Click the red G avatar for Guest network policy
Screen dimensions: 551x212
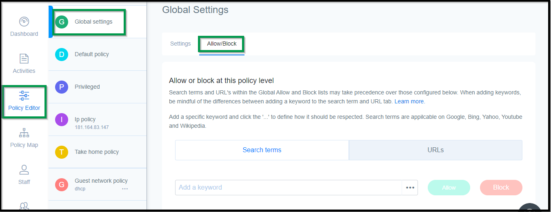(x=62, y=185)
